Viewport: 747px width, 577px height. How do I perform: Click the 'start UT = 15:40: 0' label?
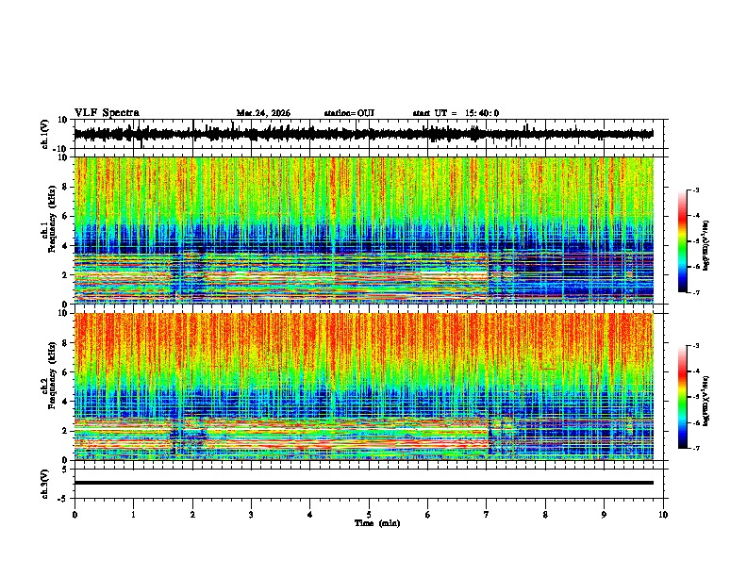tap(456, 113)
